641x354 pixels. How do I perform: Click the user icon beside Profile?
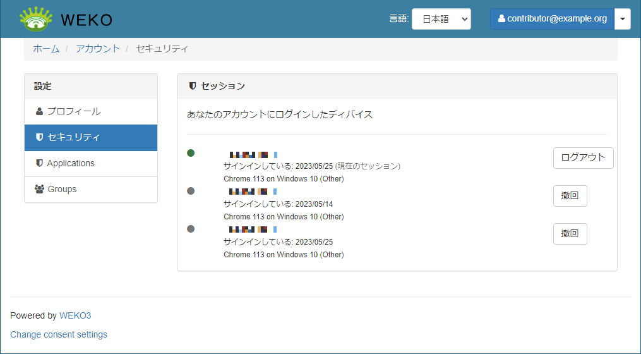click(40, 112)
